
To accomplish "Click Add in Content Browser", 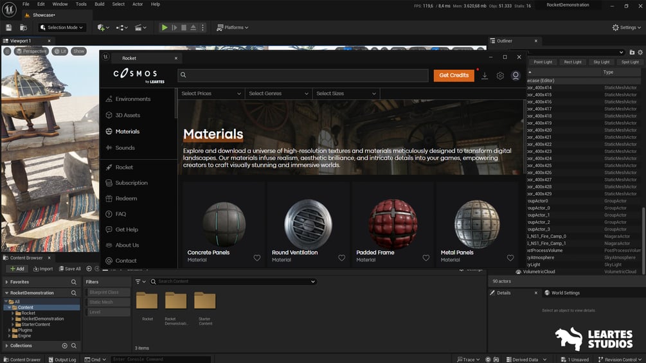I will 17,269.
